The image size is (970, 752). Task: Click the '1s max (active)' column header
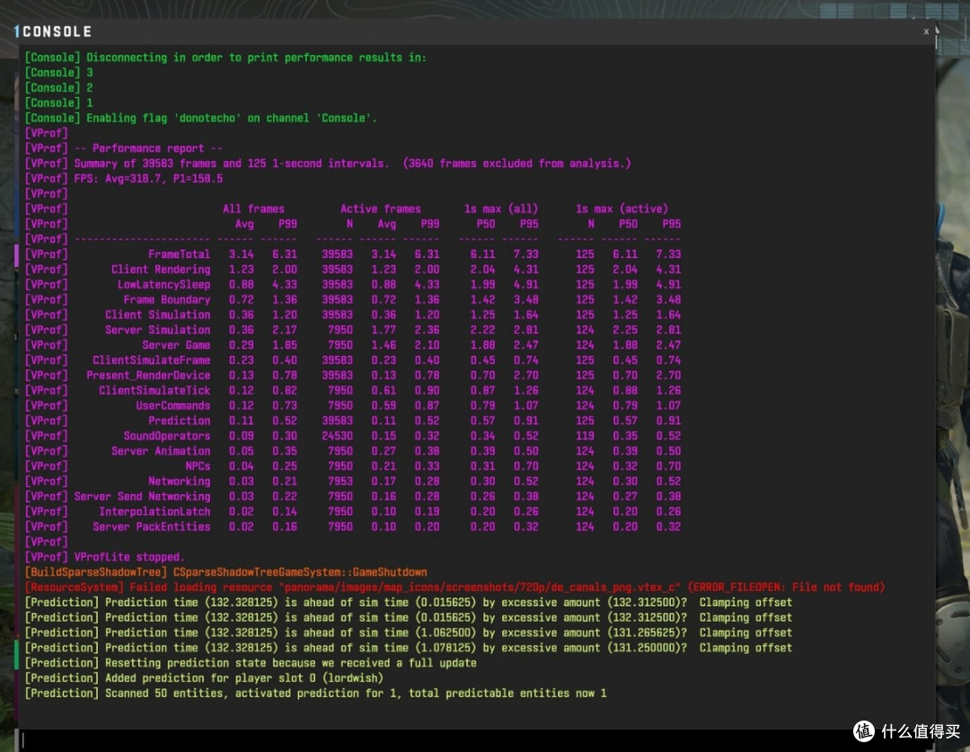click(622, 209)
